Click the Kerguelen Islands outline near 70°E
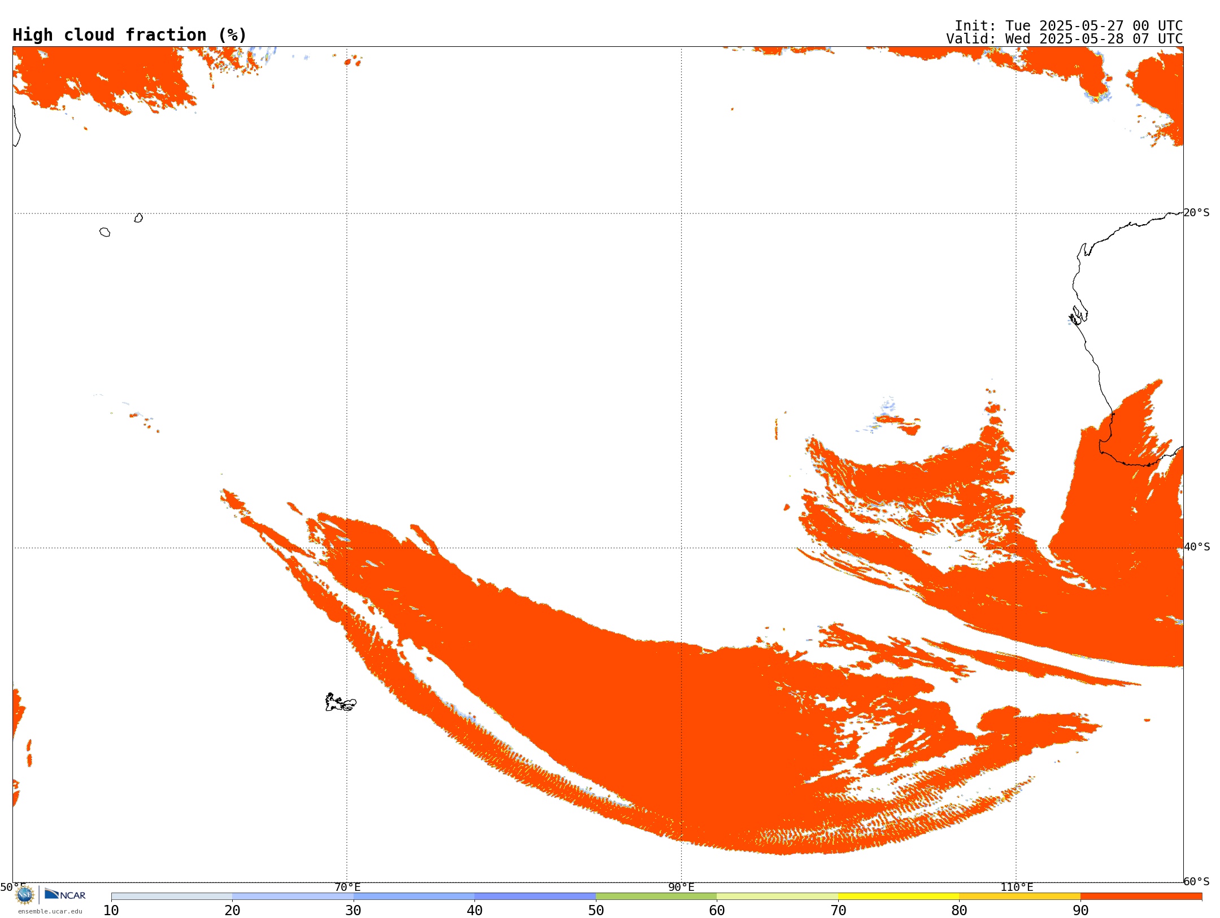The image size is (1220, 918). click(x=341, y=702)
